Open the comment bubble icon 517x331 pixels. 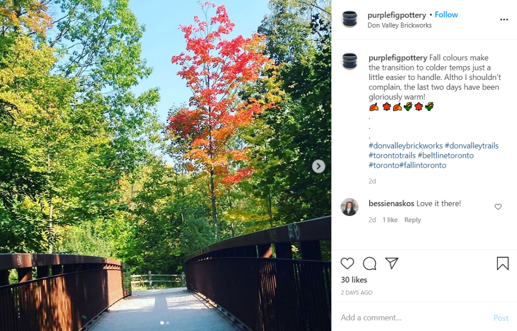click(x=369, y=263)
